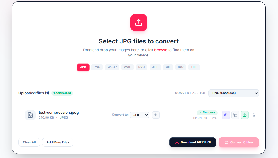This screenshot has width=278, height=158.
Task: Copy converted test-compression file icon
Action: point(235,115)
